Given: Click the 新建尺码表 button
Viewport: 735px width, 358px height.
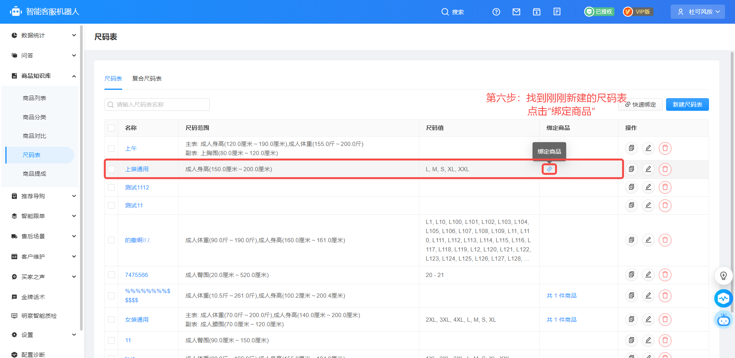Looking at the screenshot, I should coord(687,104).
